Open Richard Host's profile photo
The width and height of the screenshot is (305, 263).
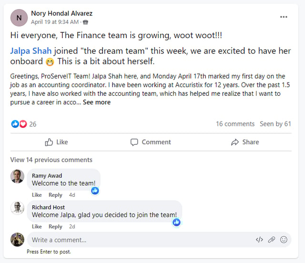[18, 208]
